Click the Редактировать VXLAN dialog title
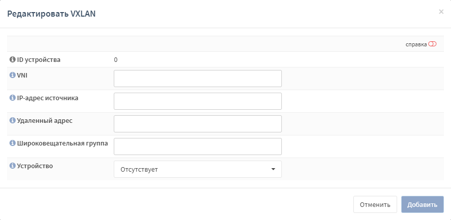The width and height of the screenshot is (451, 220). [51, 14]
